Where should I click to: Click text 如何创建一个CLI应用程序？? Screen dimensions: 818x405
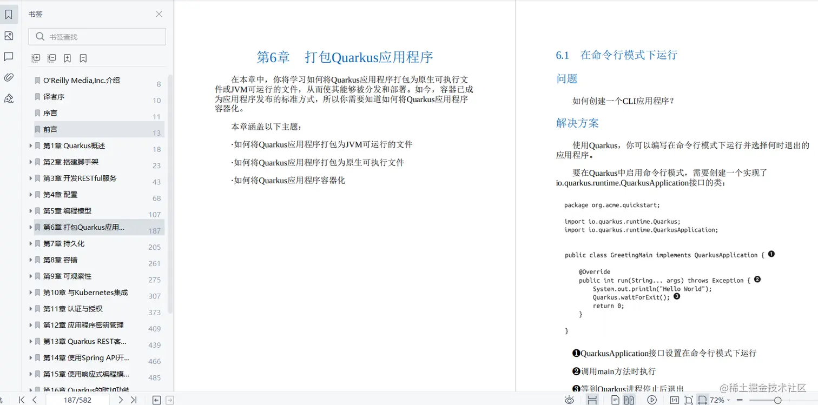[624, 101]
